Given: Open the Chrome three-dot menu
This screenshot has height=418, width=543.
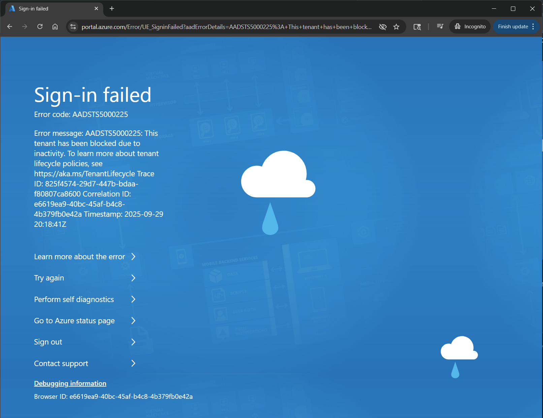Looking at the screenshot, I should tap(533, 27).
